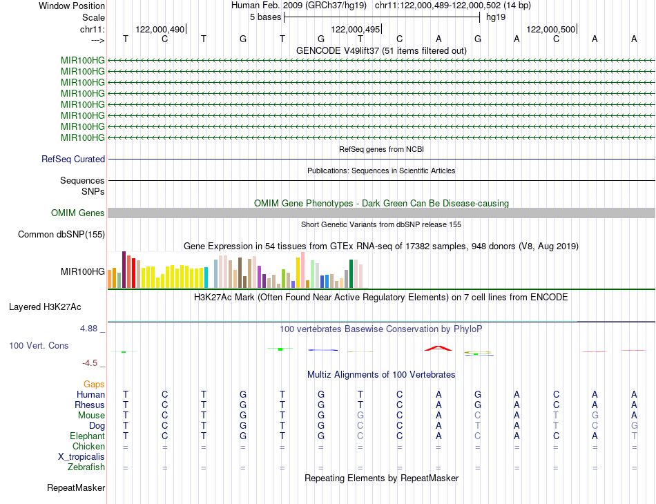Open the GTEx 'Gene Expression in 54 tissues' title
Screen dimensions: 656x504
tap(381, 246)
